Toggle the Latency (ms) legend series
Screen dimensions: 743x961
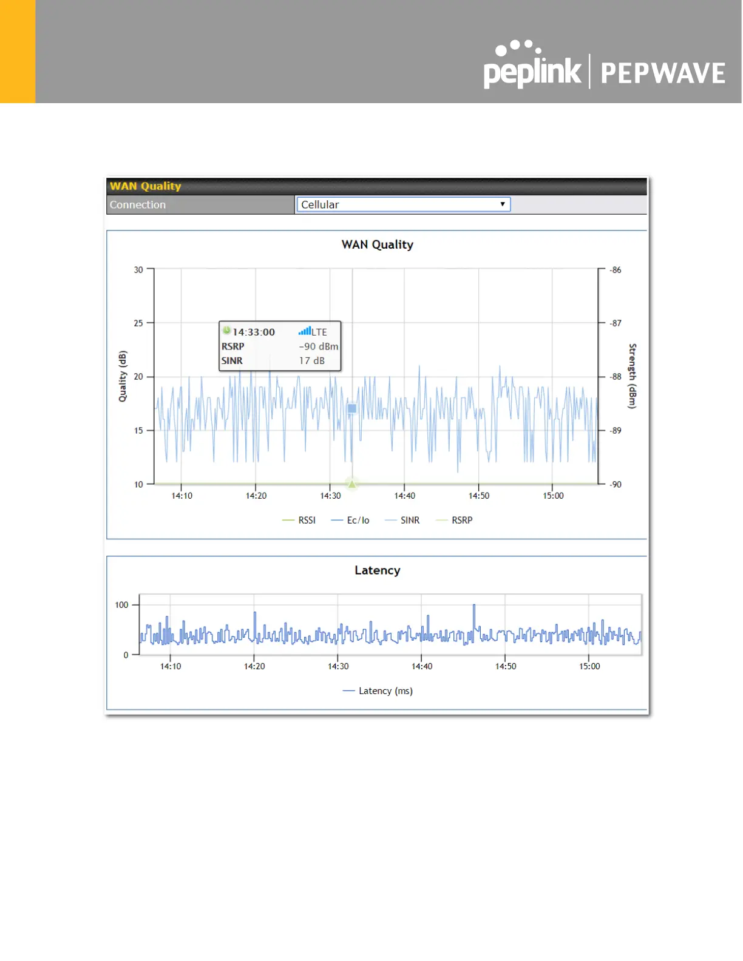pyautogui.click(x=378, y=691)
